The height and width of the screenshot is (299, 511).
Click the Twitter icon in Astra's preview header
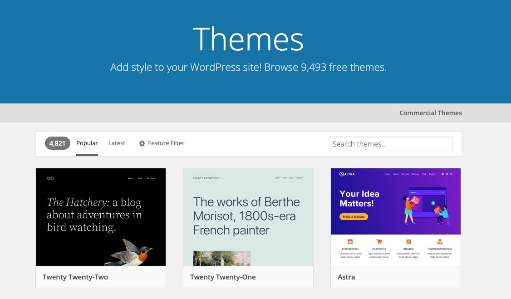click(x=447, y=174)
